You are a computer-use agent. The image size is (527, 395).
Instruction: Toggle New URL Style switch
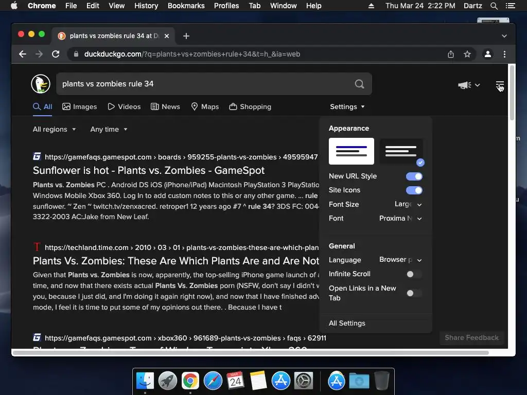(414, 176)
